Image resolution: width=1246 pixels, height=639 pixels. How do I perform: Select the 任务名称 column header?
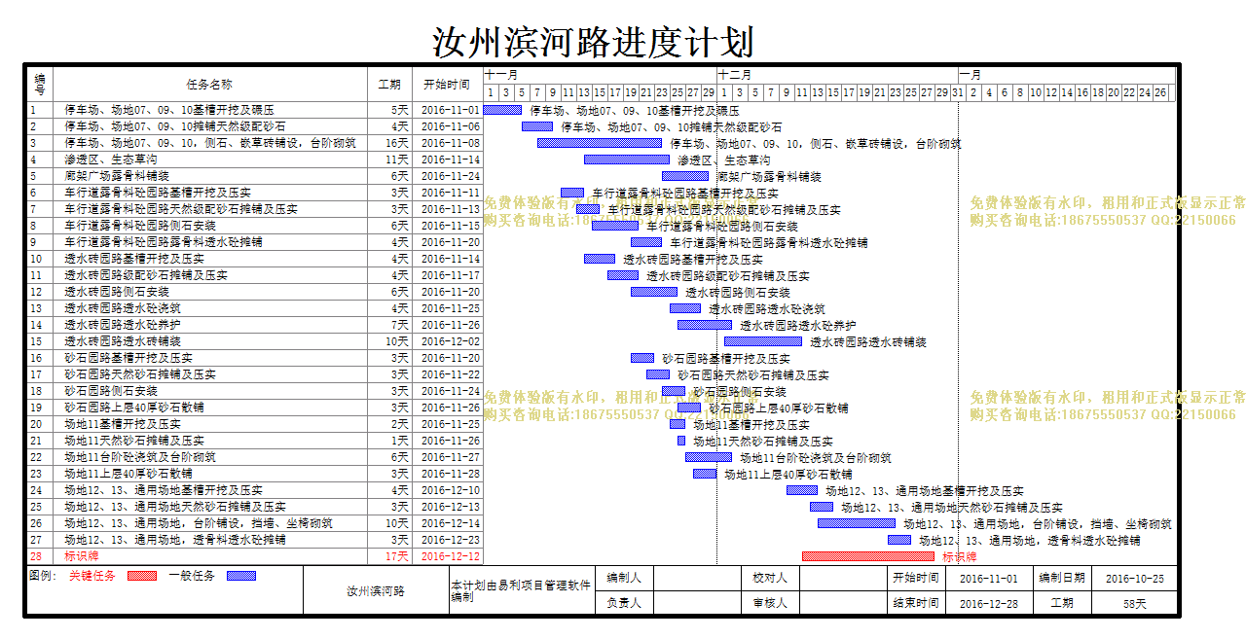coord(210,85)
